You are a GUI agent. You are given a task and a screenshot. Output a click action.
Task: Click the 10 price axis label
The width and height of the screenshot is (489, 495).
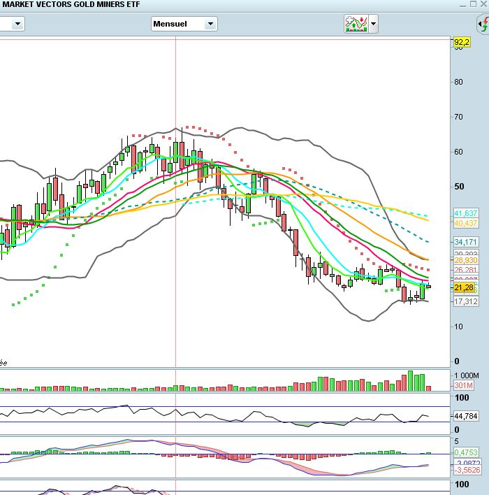(458, 327)
